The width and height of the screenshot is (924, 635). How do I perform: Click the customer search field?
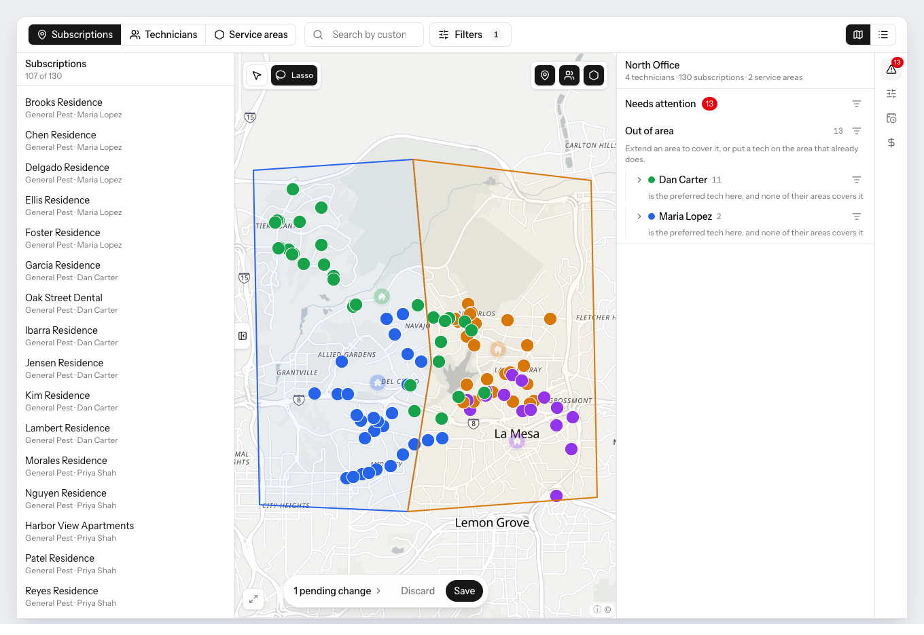[x=364, y=35]
